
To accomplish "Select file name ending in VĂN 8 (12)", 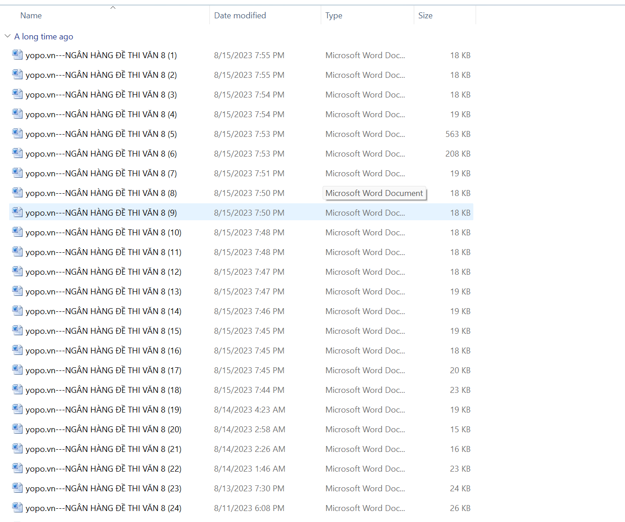I will [104, 272].
